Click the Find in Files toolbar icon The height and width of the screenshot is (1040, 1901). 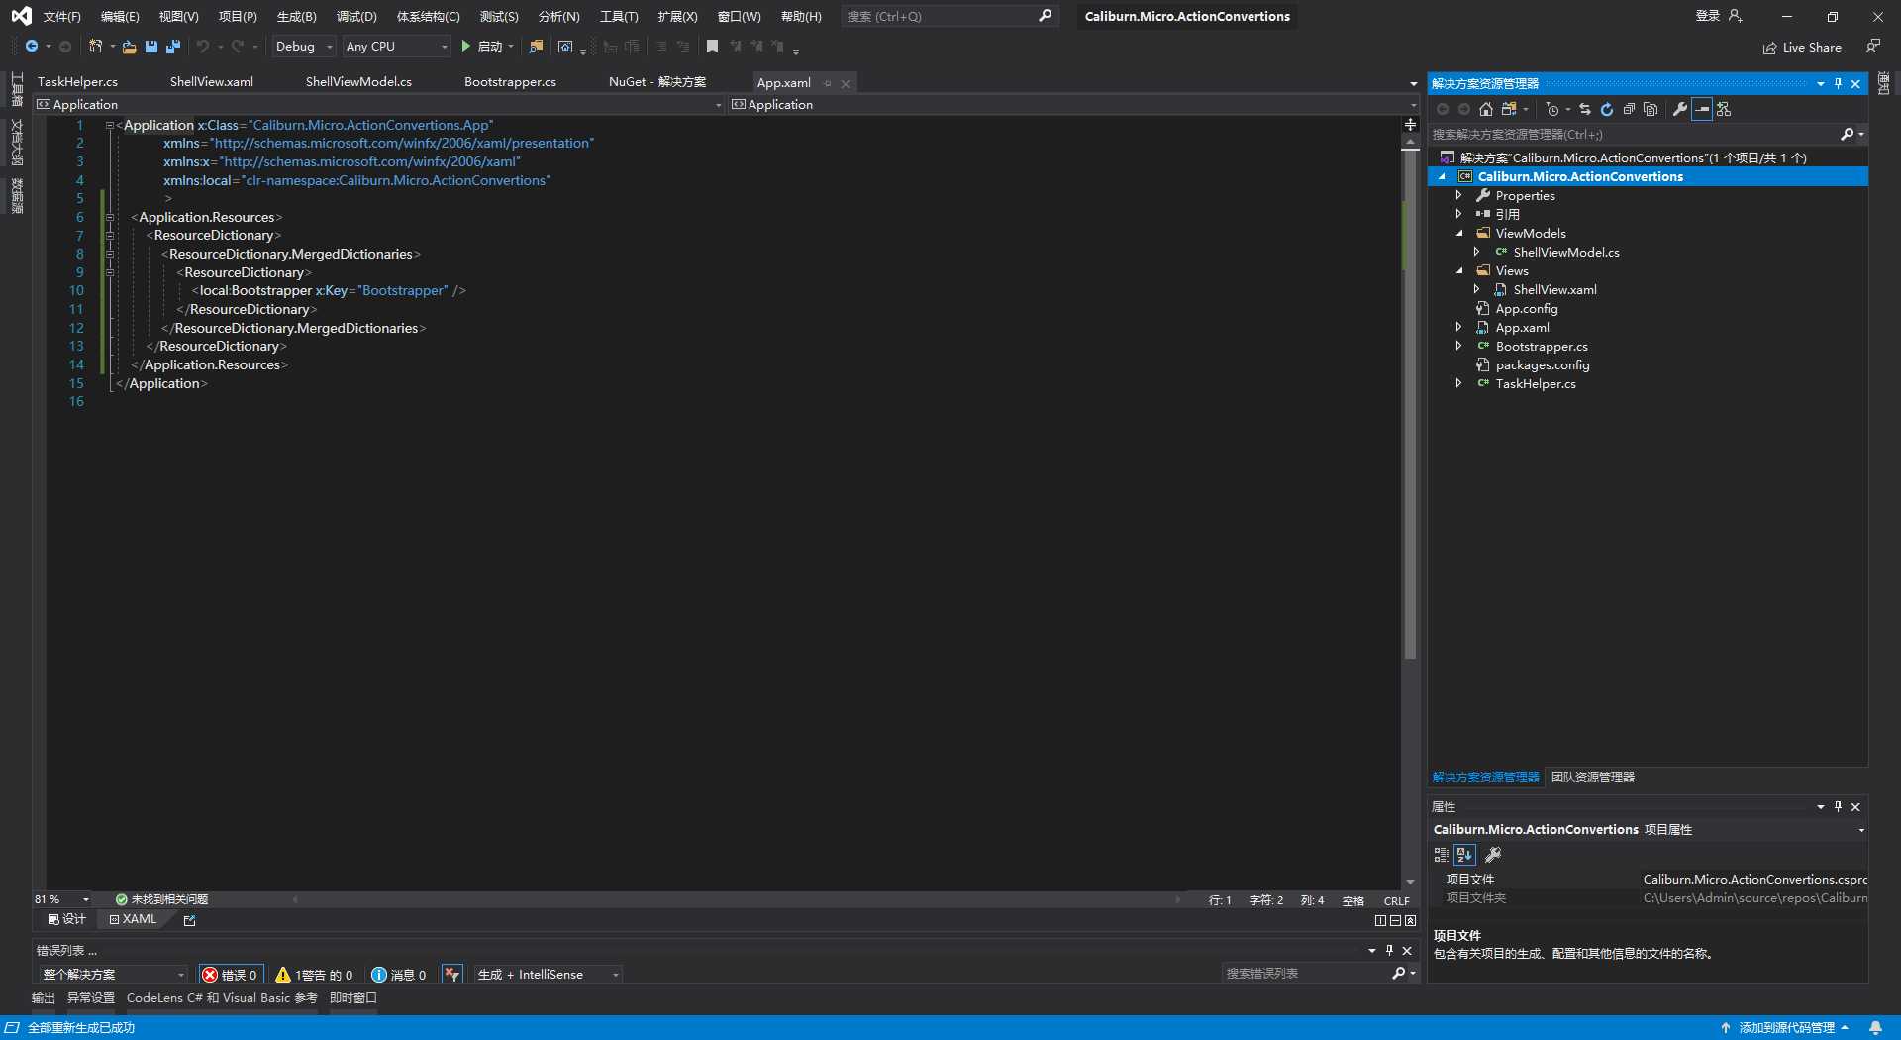pyautogui.click(x=536, y=47)
